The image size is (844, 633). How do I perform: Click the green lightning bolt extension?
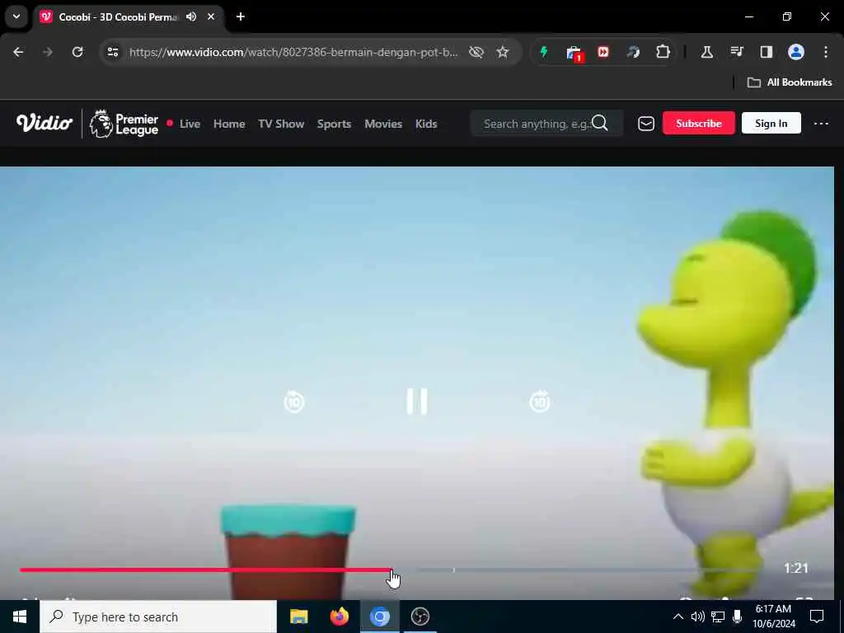click(544, 52)
